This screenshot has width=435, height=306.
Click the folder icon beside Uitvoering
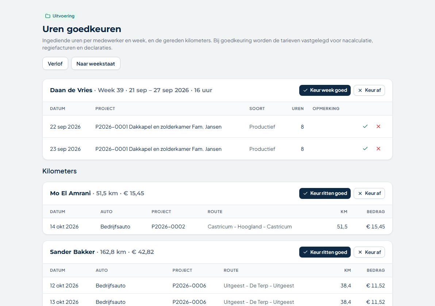[48, 16]
